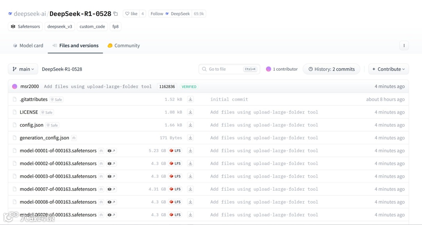
Task: Open the deepseek-ai organization link
Action: 30,14
